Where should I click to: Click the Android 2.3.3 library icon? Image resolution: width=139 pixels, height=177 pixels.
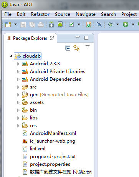tap(25, 64)
